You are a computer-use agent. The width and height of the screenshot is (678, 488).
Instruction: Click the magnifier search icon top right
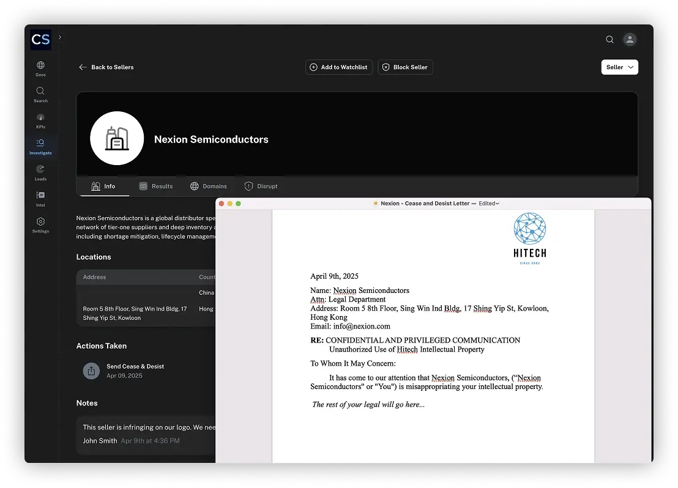609,39
